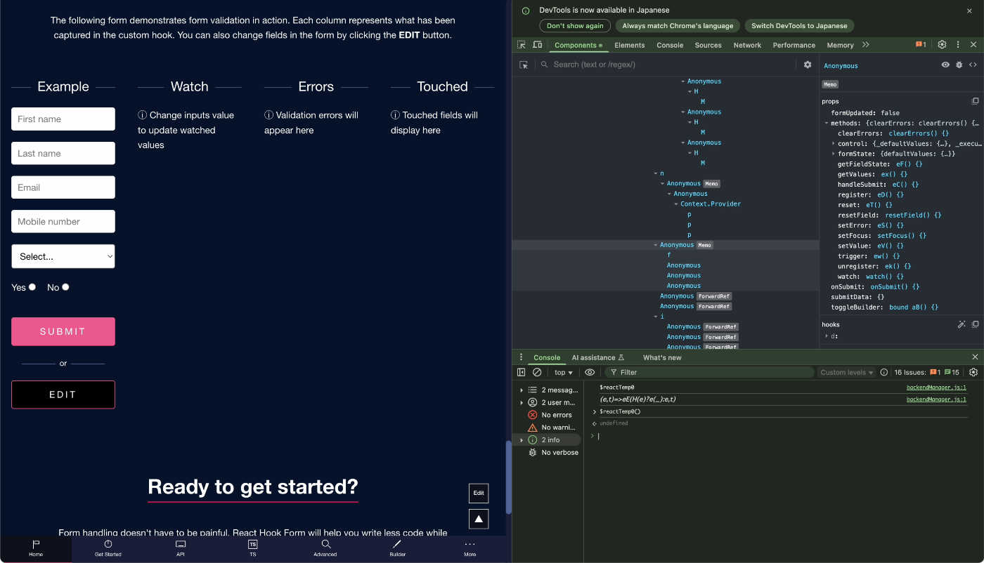Image resolution: width=984 pixels, height=563 pixels.
Task: Click the First name input field
Action: click(x=63, y=119)
